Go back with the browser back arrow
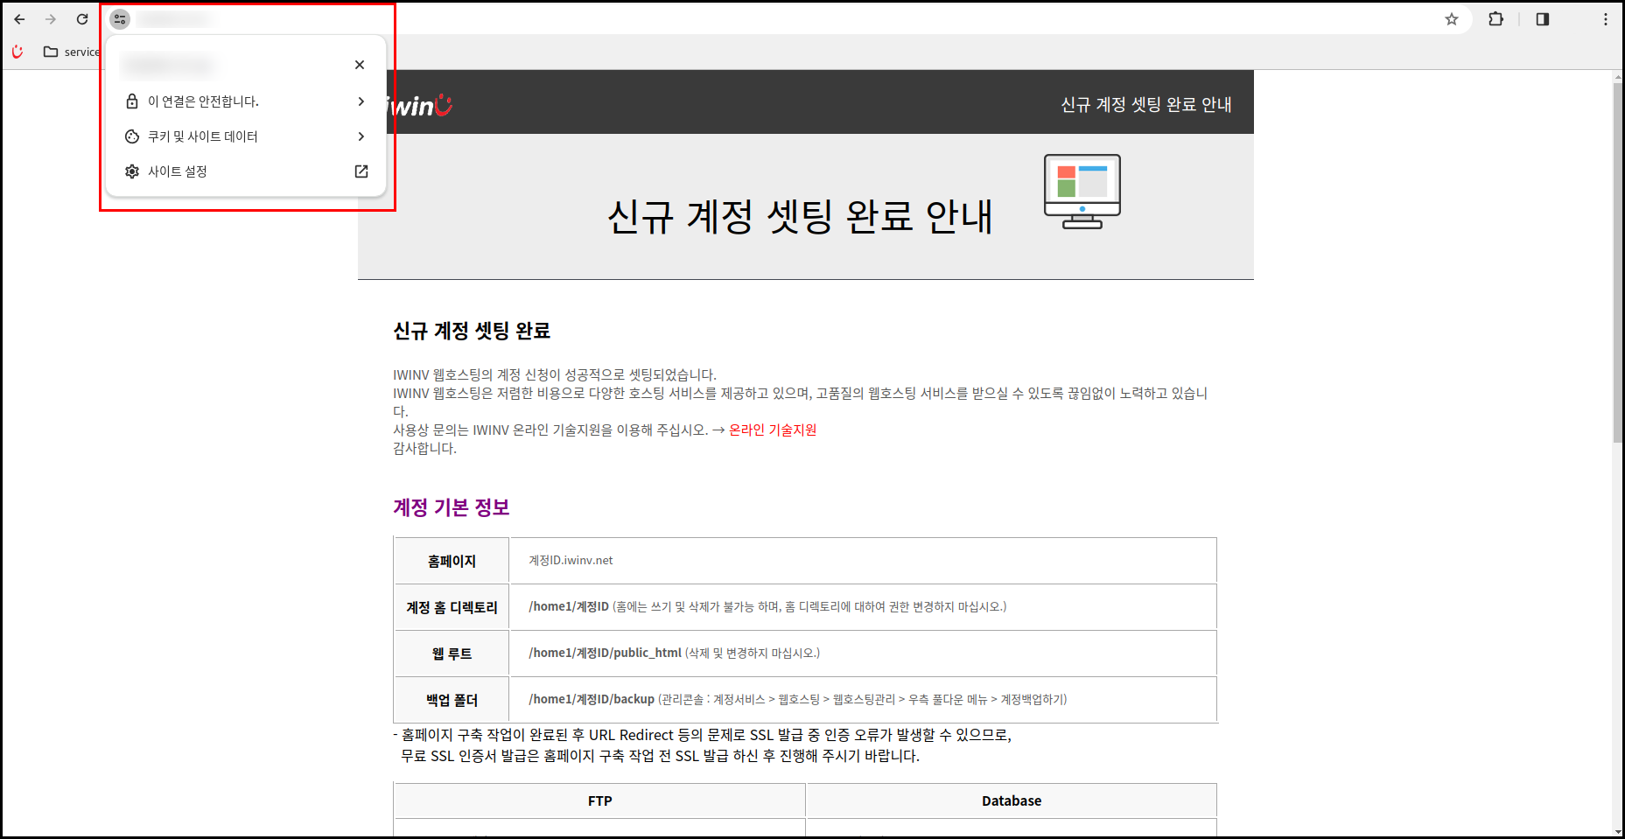This screenshot has height=839, width=1625. click(x=19, y=19)
